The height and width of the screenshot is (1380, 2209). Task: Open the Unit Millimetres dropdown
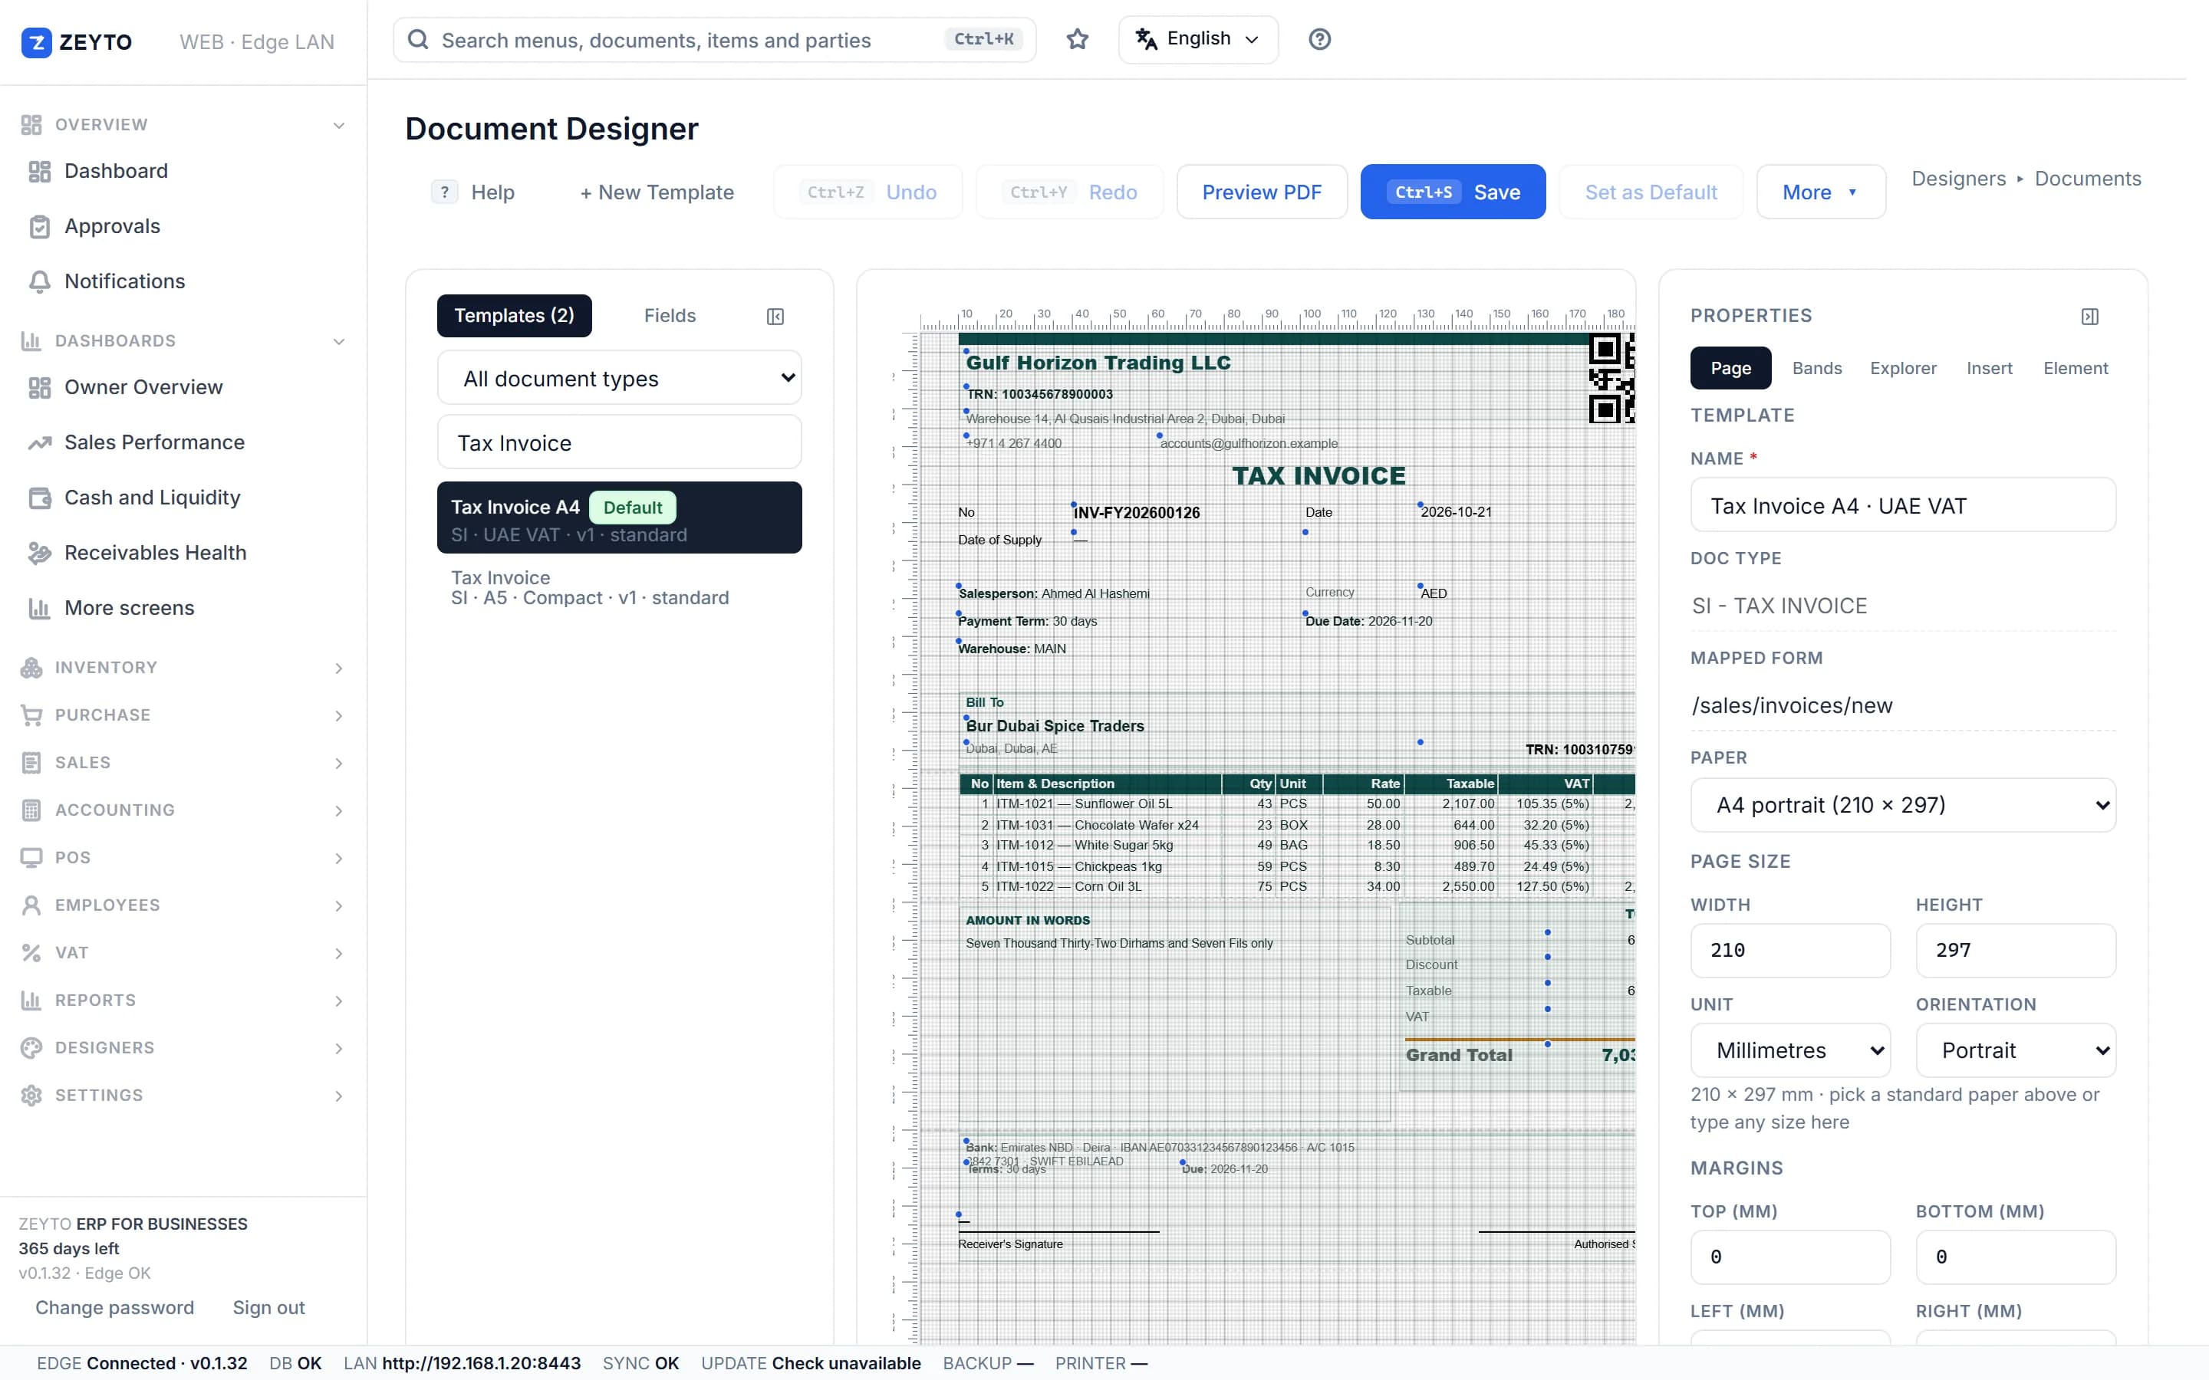[1790, 1050]
